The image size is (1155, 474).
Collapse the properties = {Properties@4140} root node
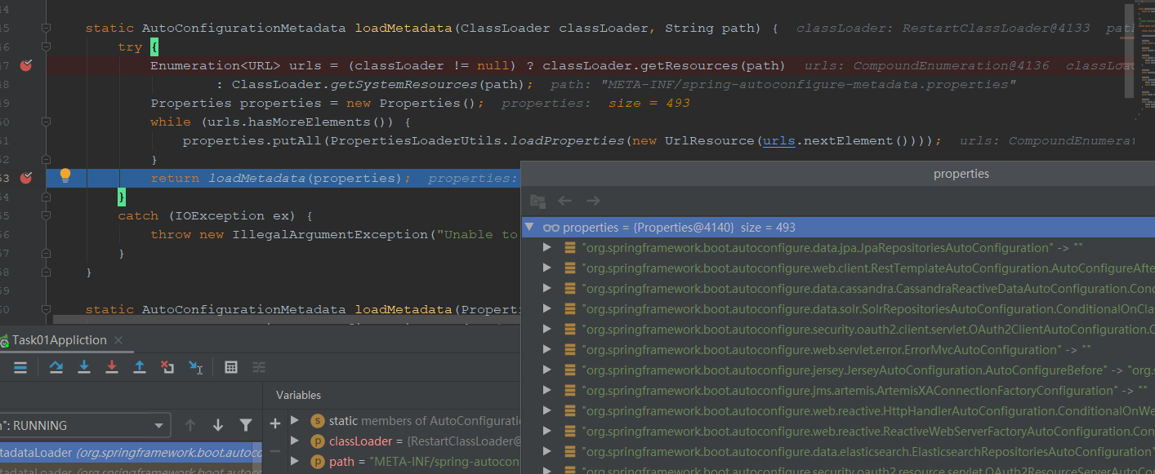(x=530, y=227)
